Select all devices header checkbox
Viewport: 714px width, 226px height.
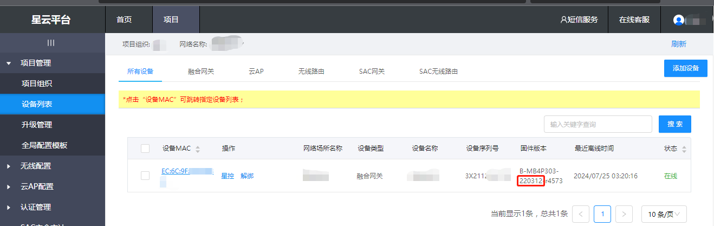point(145,148)
